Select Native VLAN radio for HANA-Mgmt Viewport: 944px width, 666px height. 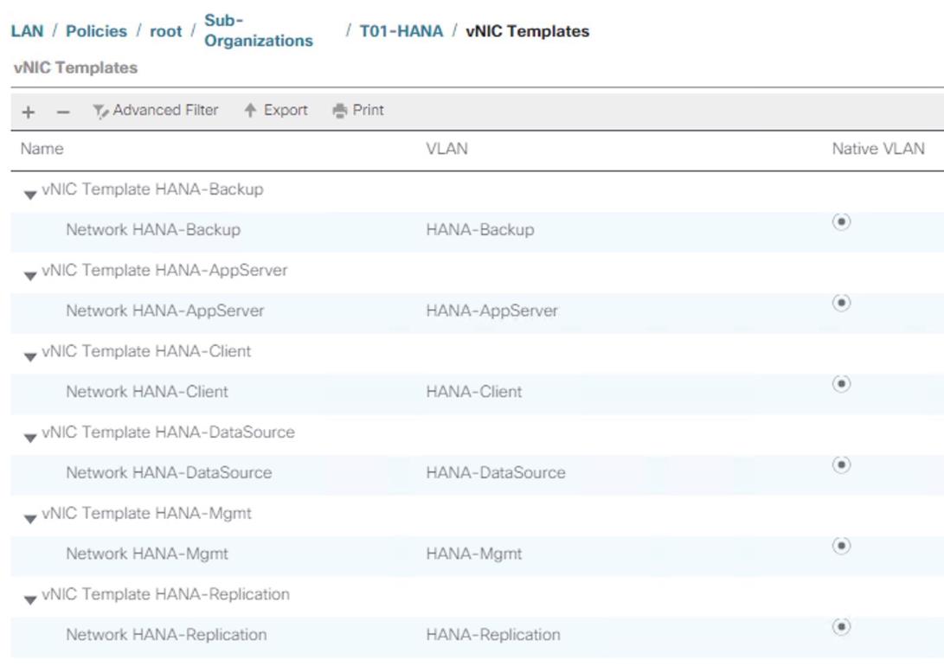(x=841, y=546)
